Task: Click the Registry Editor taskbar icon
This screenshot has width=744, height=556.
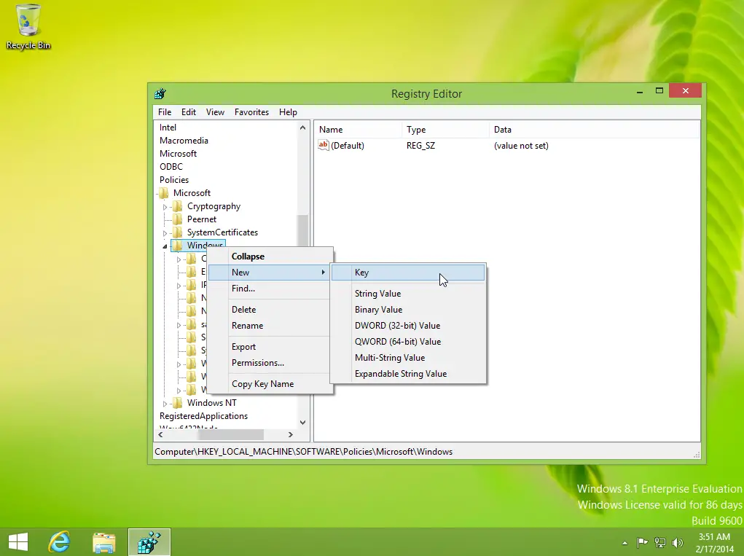Action: click(x=149, y=541)
